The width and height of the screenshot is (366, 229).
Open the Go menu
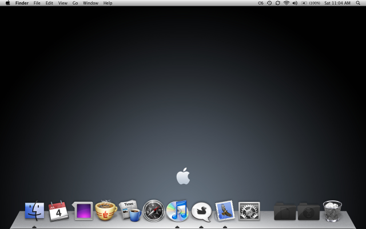coord(75,3)
